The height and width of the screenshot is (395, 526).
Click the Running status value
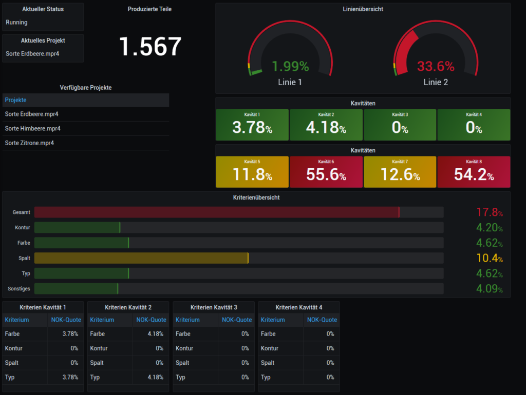16,23
